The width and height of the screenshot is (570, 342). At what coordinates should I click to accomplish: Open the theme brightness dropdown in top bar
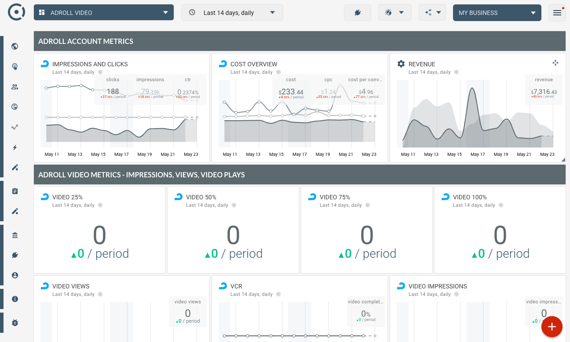coord(395,13)
